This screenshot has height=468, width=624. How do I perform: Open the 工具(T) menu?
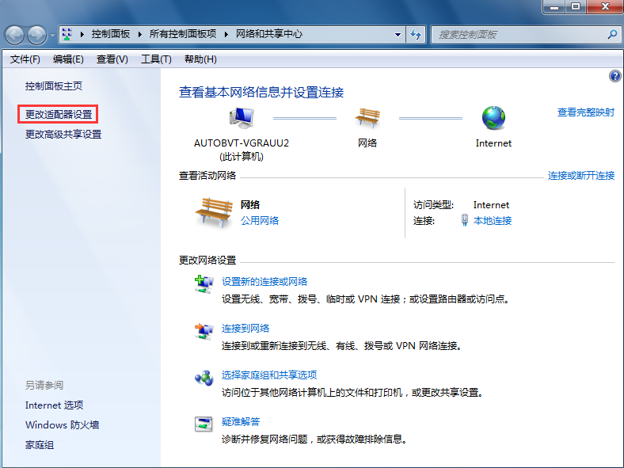156,59
